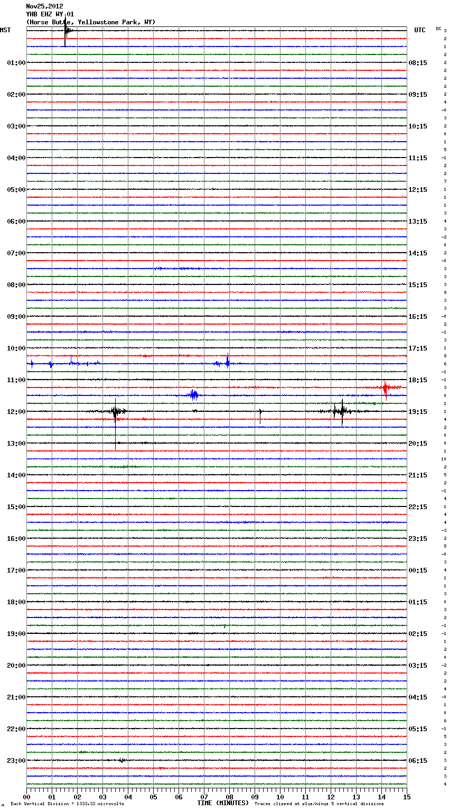Screen dimensions: 449x811
Task: Click the "TIME (MINUTES)" axis title
Action: 223,803
